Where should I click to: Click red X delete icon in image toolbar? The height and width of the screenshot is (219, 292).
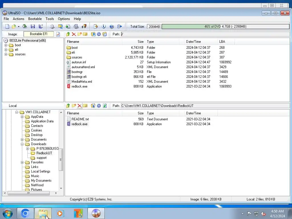pyautogui.click(x=74, y=34)
